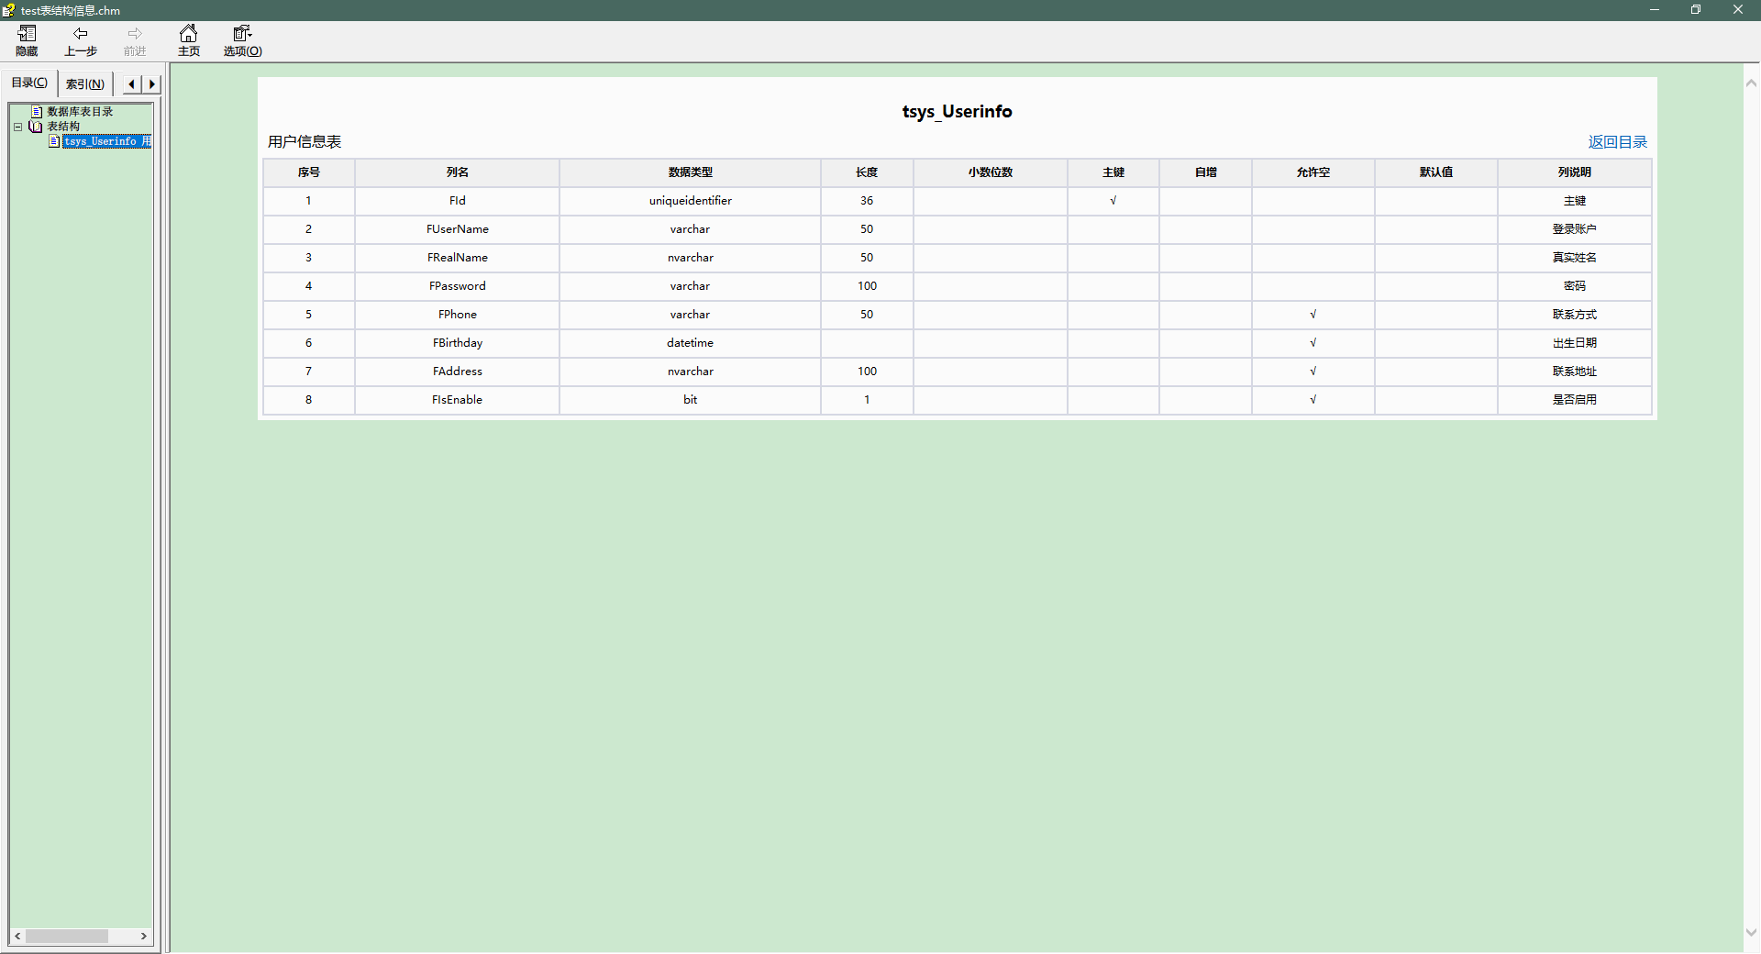Click the 真实姓名 description cell
Image resolution: width=1761 pixels, height=954 pixels.
tap(1575, 258)
